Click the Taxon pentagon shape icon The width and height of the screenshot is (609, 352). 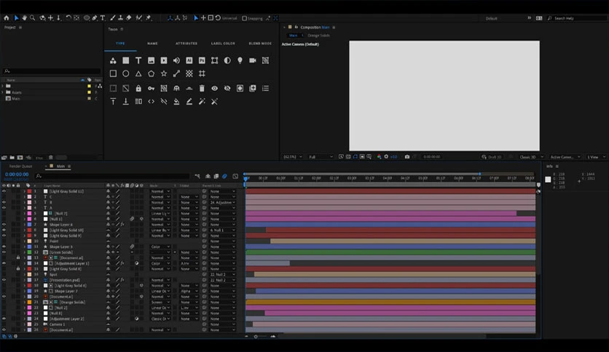151,73
